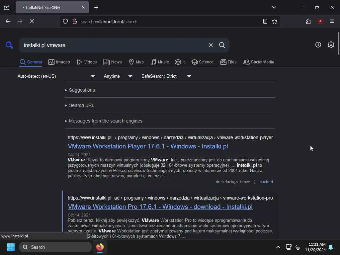
Task: Switch to Science category
Action: click(202, 62)
